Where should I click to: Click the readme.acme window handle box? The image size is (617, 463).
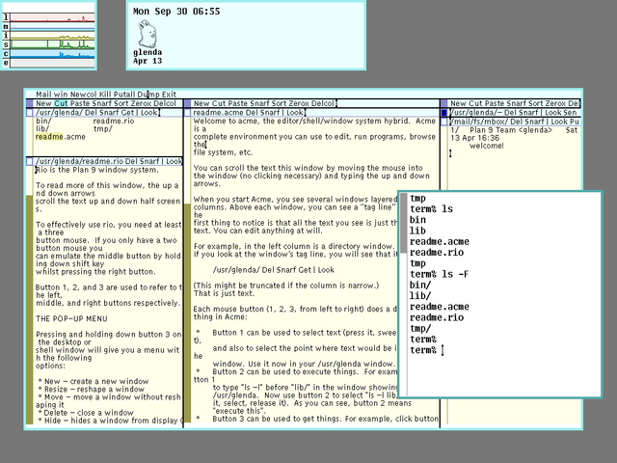pos(187,113)
